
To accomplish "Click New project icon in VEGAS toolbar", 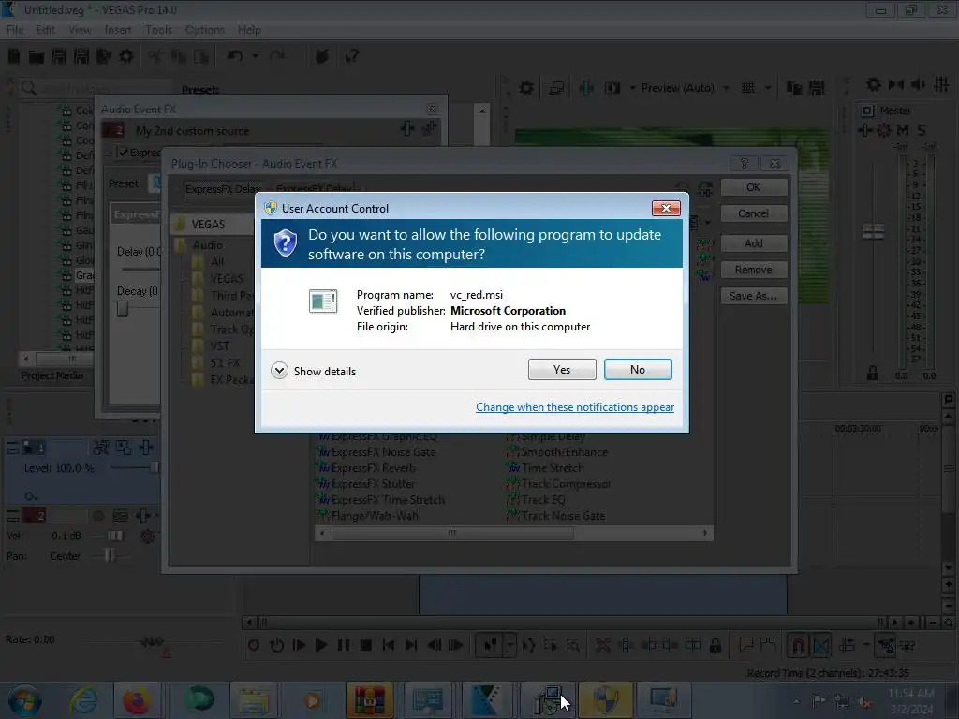I will pos(14,56).
